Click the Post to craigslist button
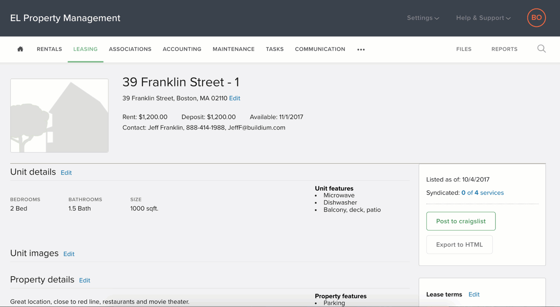 (460, 221)
